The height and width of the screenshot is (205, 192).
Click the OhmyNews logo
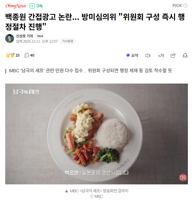(x=16, y=6)
